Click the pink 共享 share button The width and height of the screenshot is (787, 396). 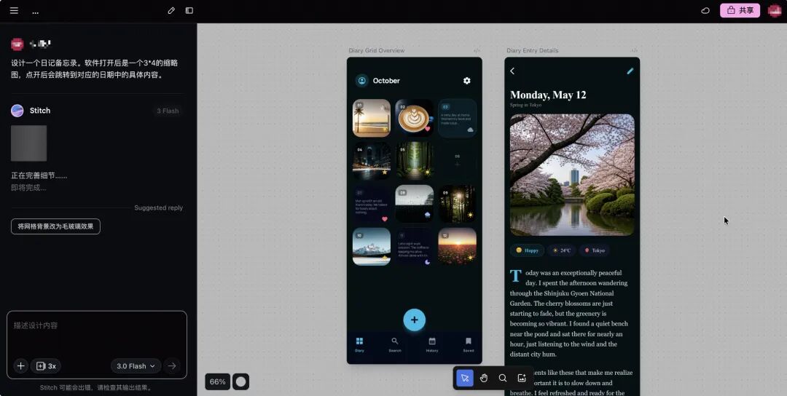[x=740, y=11]
